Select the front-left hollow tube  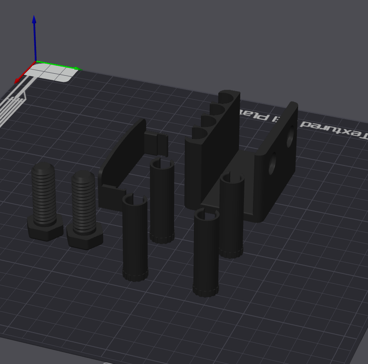coord(135,237)
